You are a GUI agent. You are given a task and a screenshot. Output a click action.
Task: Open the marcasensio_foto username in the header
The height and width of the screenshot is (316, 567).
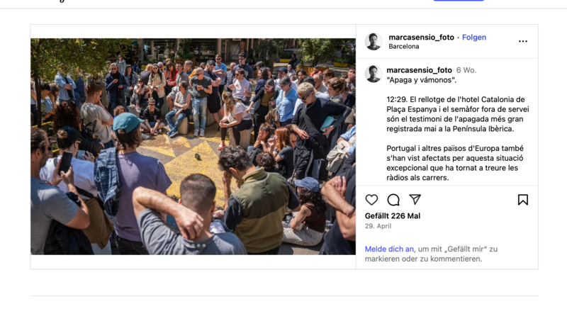pyautogui.click(x=421, y=38)
